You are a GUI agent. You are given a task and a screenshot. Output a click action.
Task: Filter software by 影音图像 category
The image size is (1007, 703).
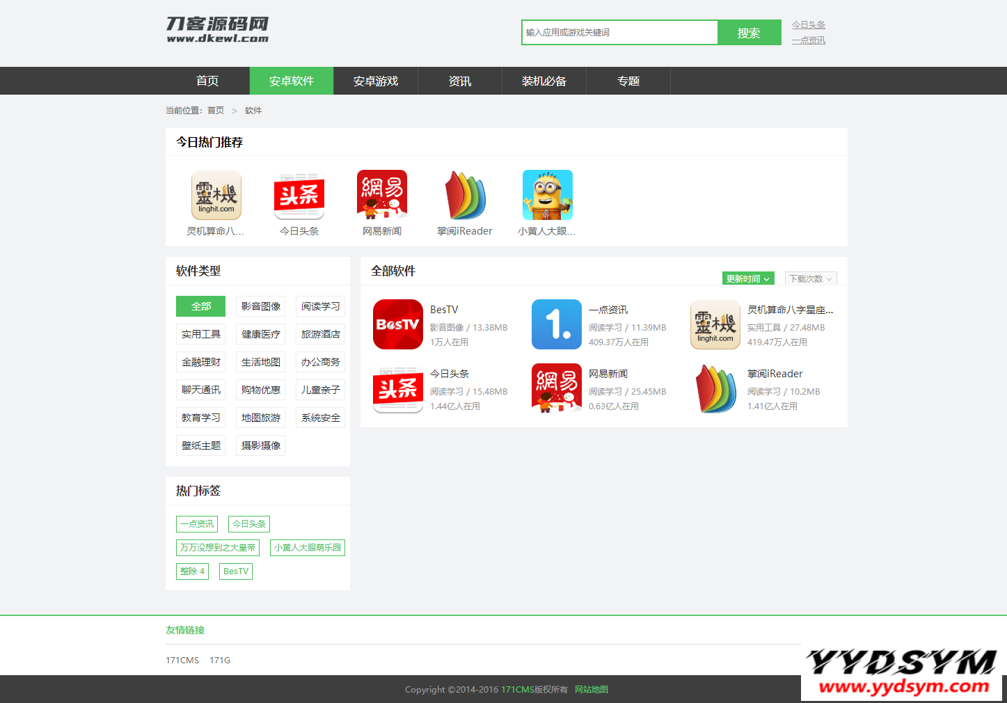(x=261, y=306)
